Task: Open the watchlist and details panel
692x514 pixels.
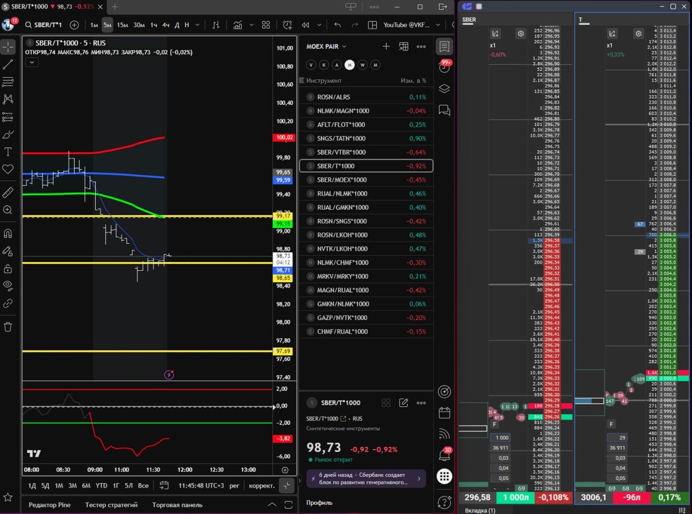Action: [444, 47]
